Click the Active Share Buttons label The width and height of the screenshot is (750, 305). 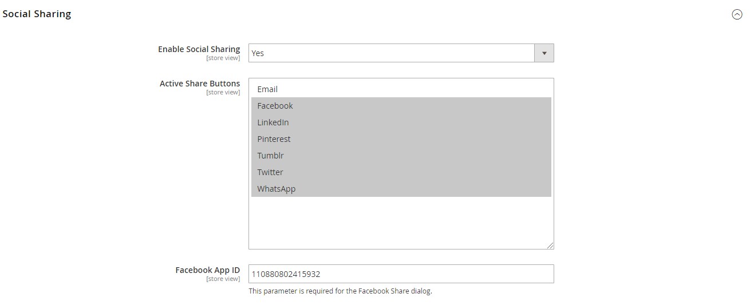[x=200, y=84]
